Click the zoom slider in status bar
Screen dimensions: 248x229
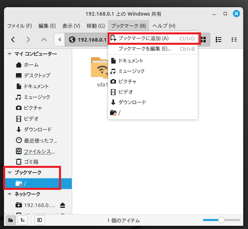[x=221, y=220]
